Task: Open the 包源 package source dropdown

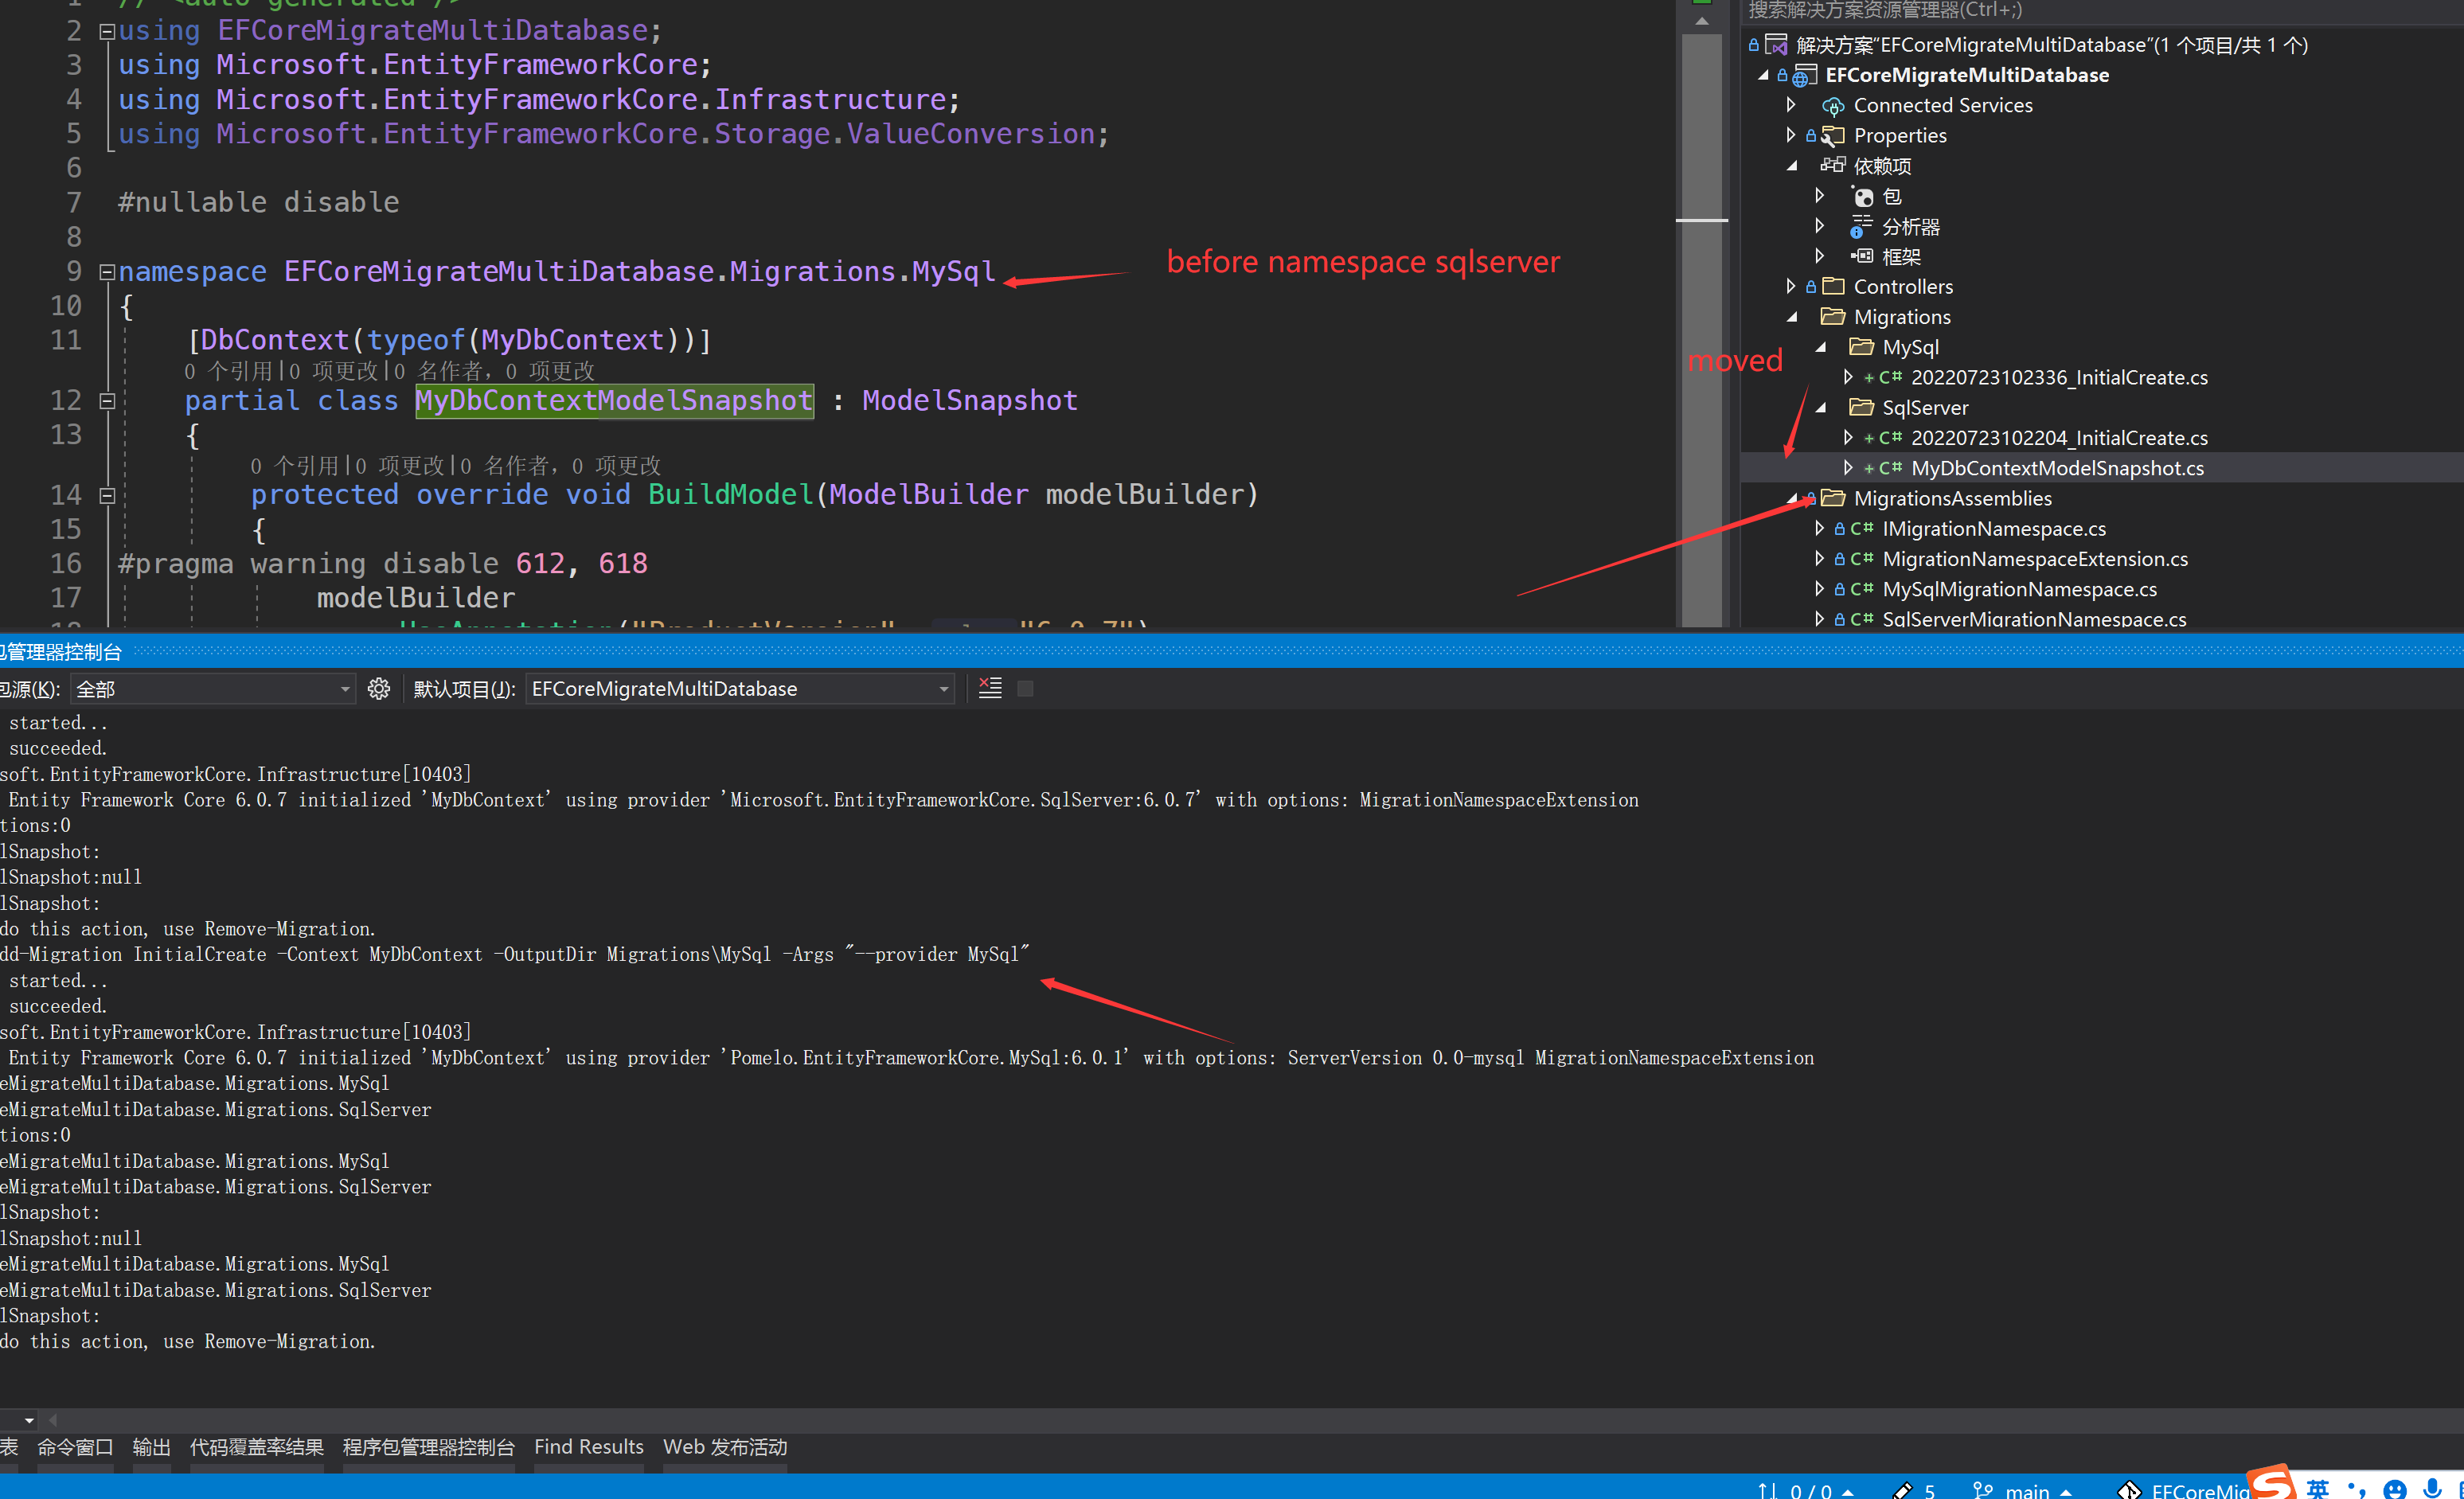Action: [213, 689]
